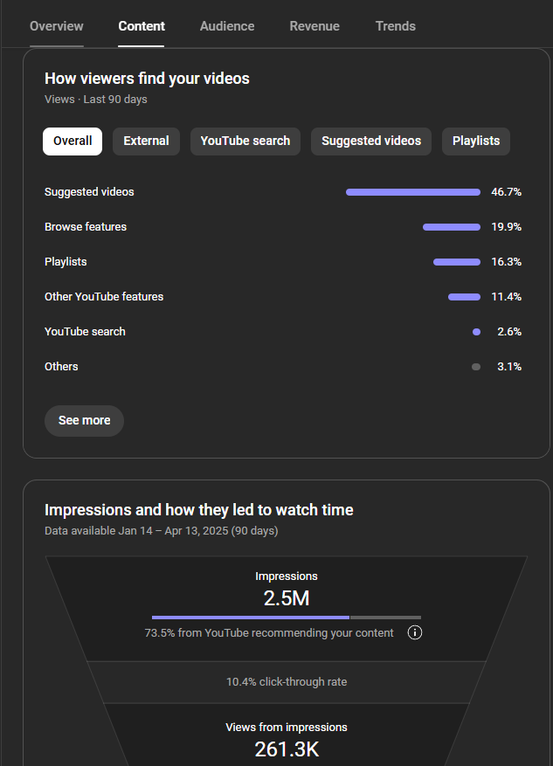Filter traffic sources by External
Screen dimensions: 553x766
coord(146,141)
